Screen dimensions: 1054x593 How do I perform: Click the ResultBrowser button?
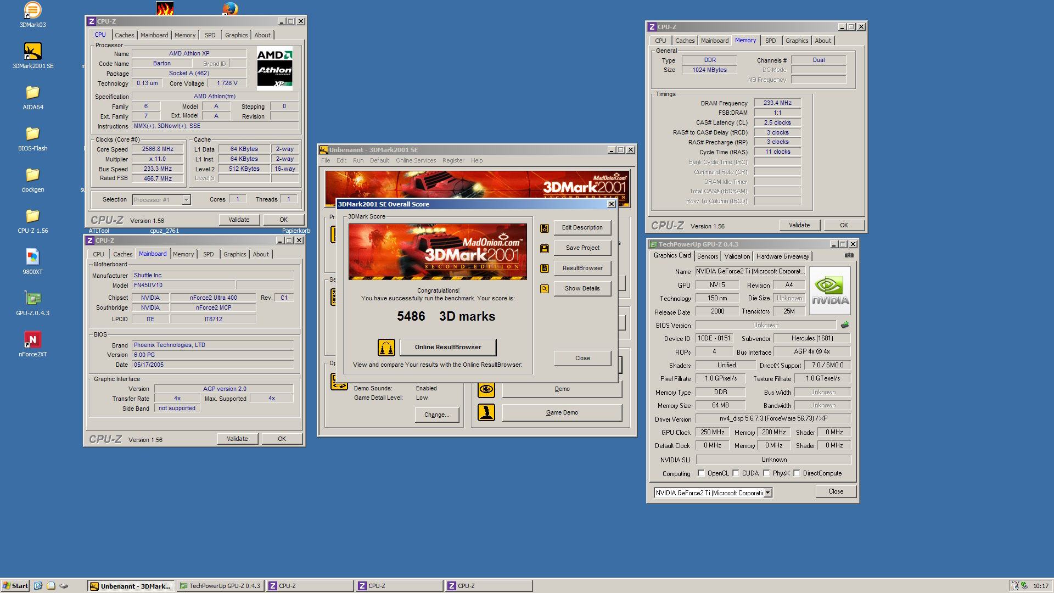pos(582,268)
